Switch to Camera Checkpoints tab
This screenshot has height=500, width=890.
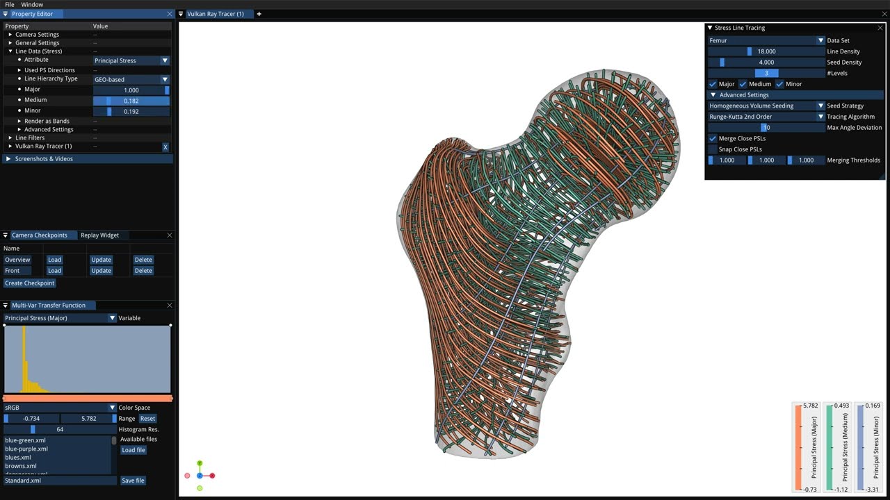pos(39,235)
